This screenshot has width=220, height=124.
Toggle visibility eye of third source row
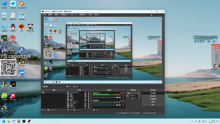[x=85, y=96]
